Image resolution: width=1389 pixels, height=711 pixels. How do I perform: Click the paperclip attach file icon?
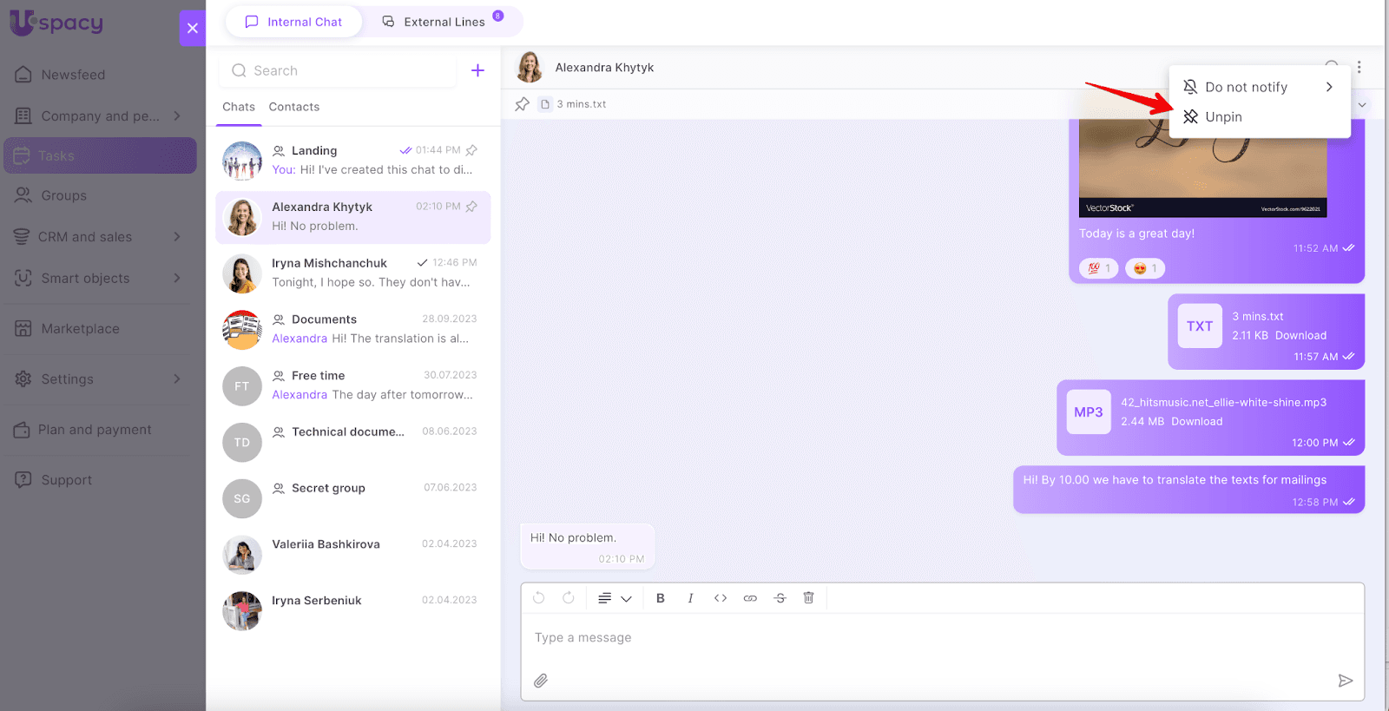(x=541, y=681)
